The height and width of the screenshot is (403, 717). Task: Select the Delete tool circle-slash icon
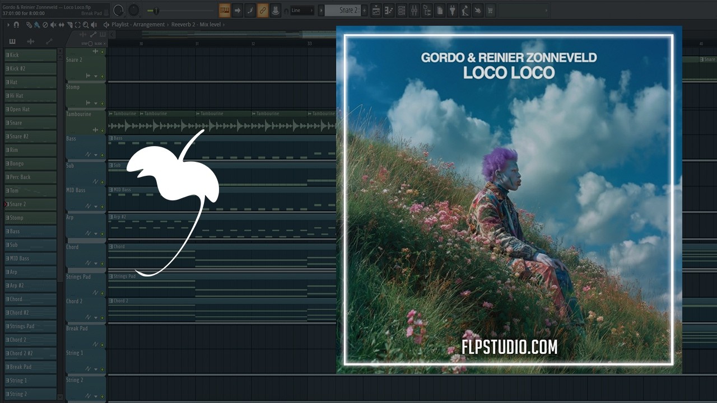[x=45, y=25]
